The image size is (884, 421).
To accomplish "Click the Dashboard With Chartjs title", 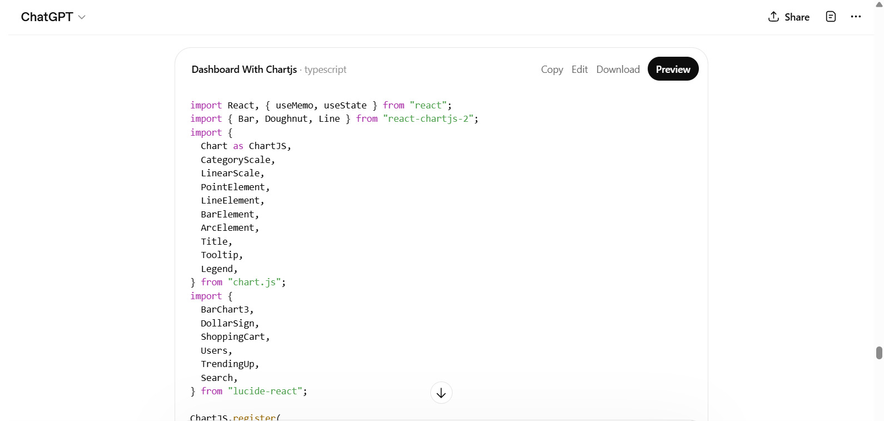I will click(244, 70).
